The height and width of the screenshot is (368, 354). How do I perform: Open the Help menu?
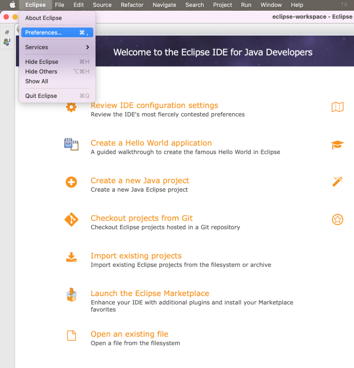[297, 5]
